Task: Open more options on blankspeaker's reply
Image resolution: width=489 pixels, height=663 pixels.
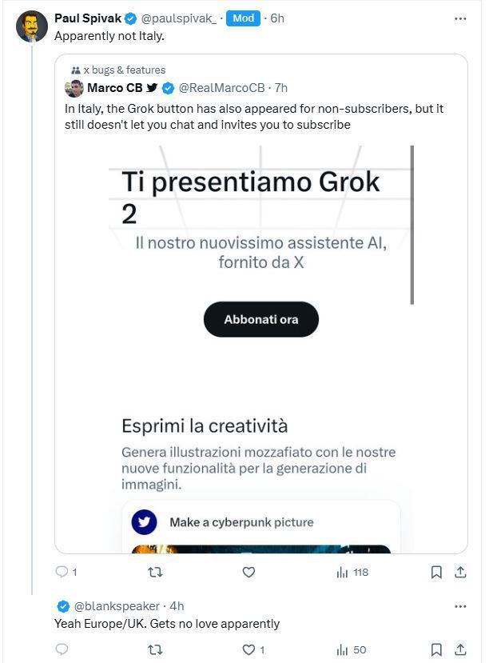Action: 459,606
